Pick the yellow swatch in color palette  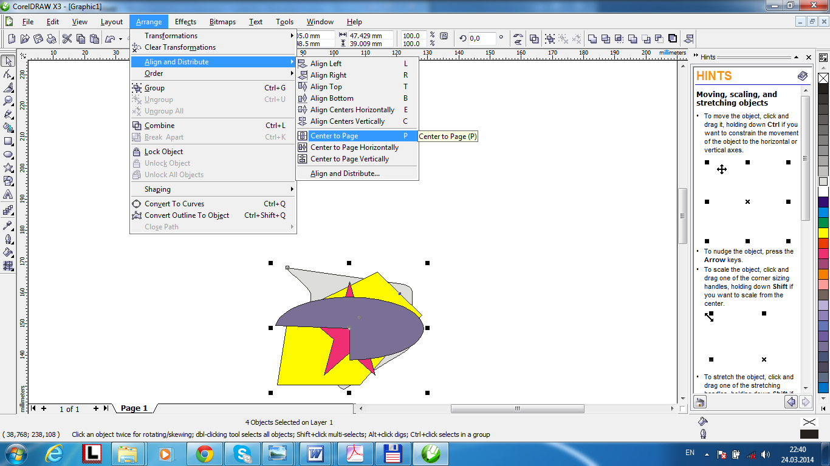click(823, 232)
